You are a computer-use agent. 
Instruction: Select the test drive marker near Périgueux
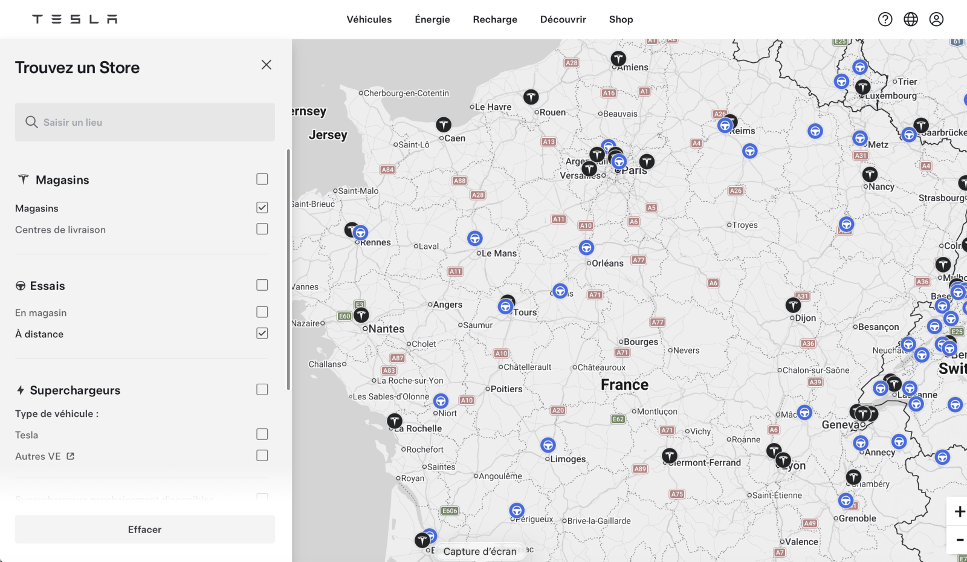click(516, 511)
